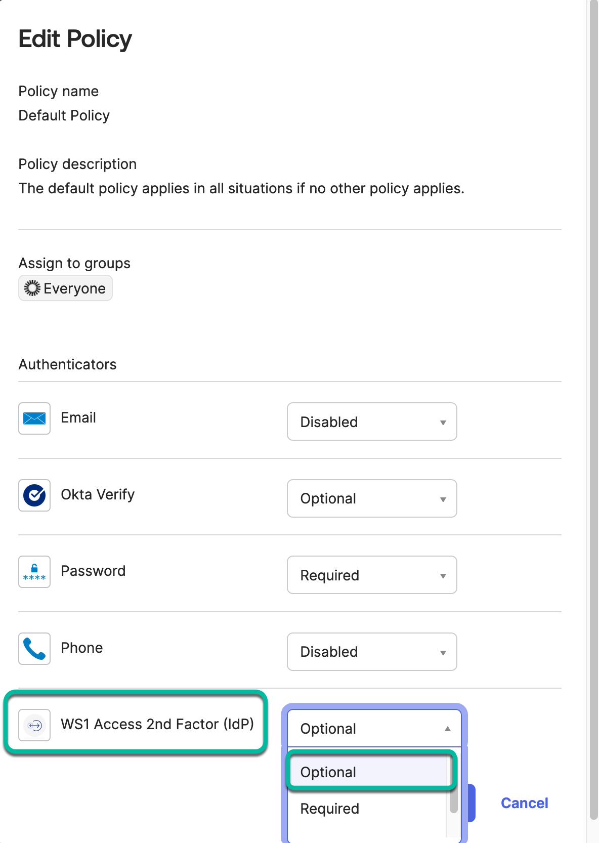
Task: Collapse the WS1 Access 2nd Factor dropdown
Action: [x=374, y=728]
